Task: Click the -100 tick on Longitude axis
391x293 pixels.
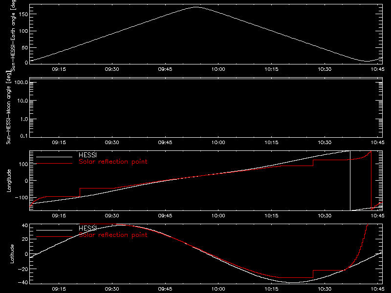Action: [22, 197]
